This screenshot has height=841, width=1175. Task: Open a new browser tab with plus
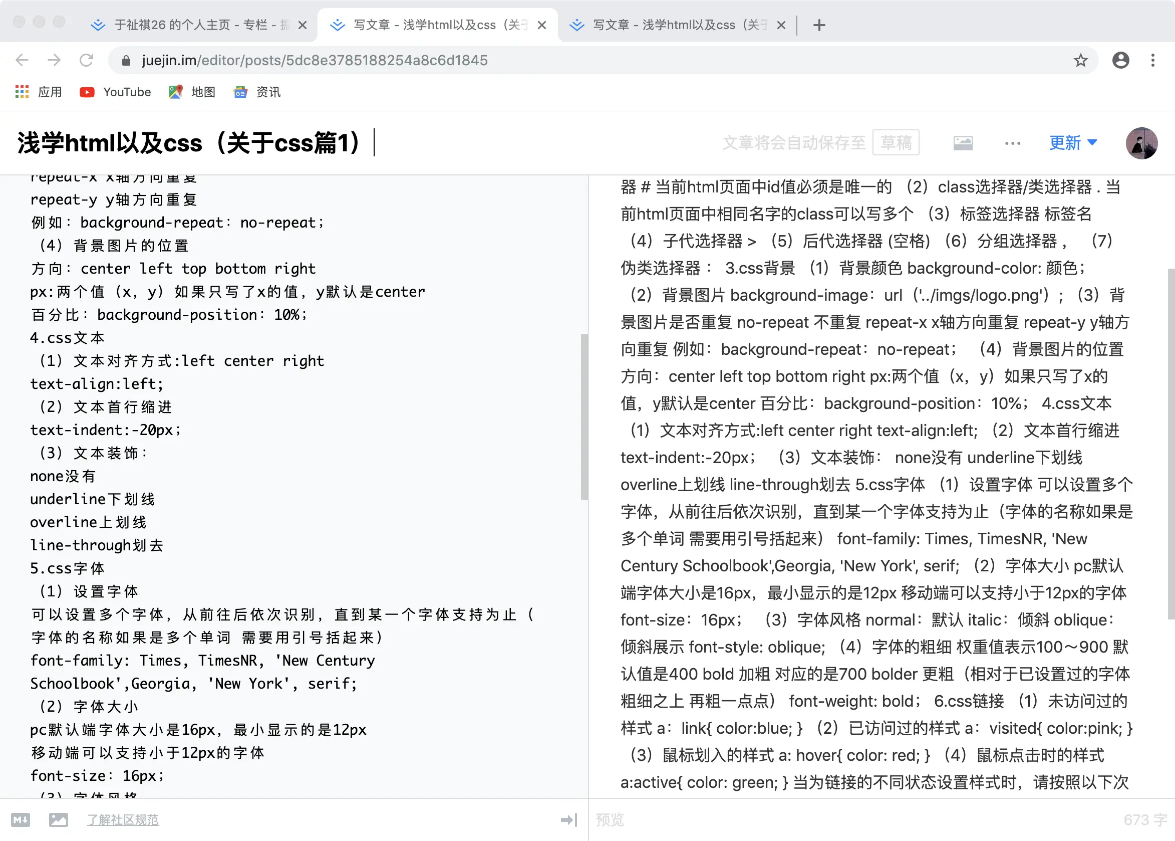[819, 25]
